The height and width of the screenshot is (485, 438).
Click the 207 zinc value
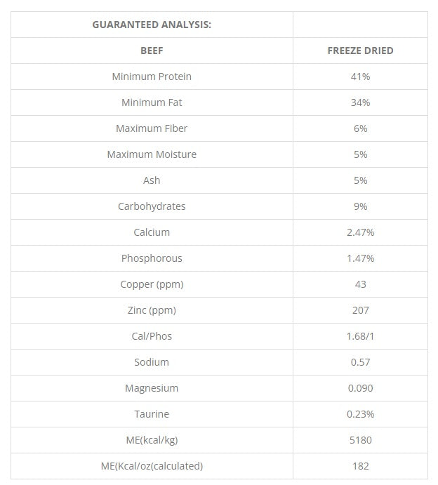(360, 310)
